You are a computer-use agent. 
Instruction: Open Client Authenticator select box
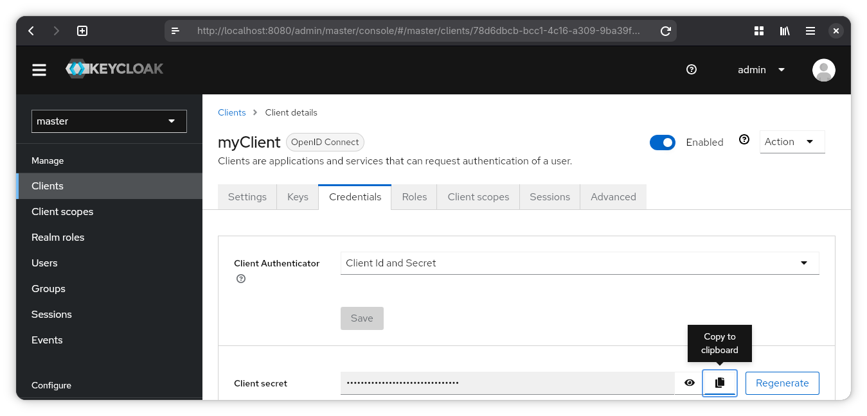[x=579, y=263]
